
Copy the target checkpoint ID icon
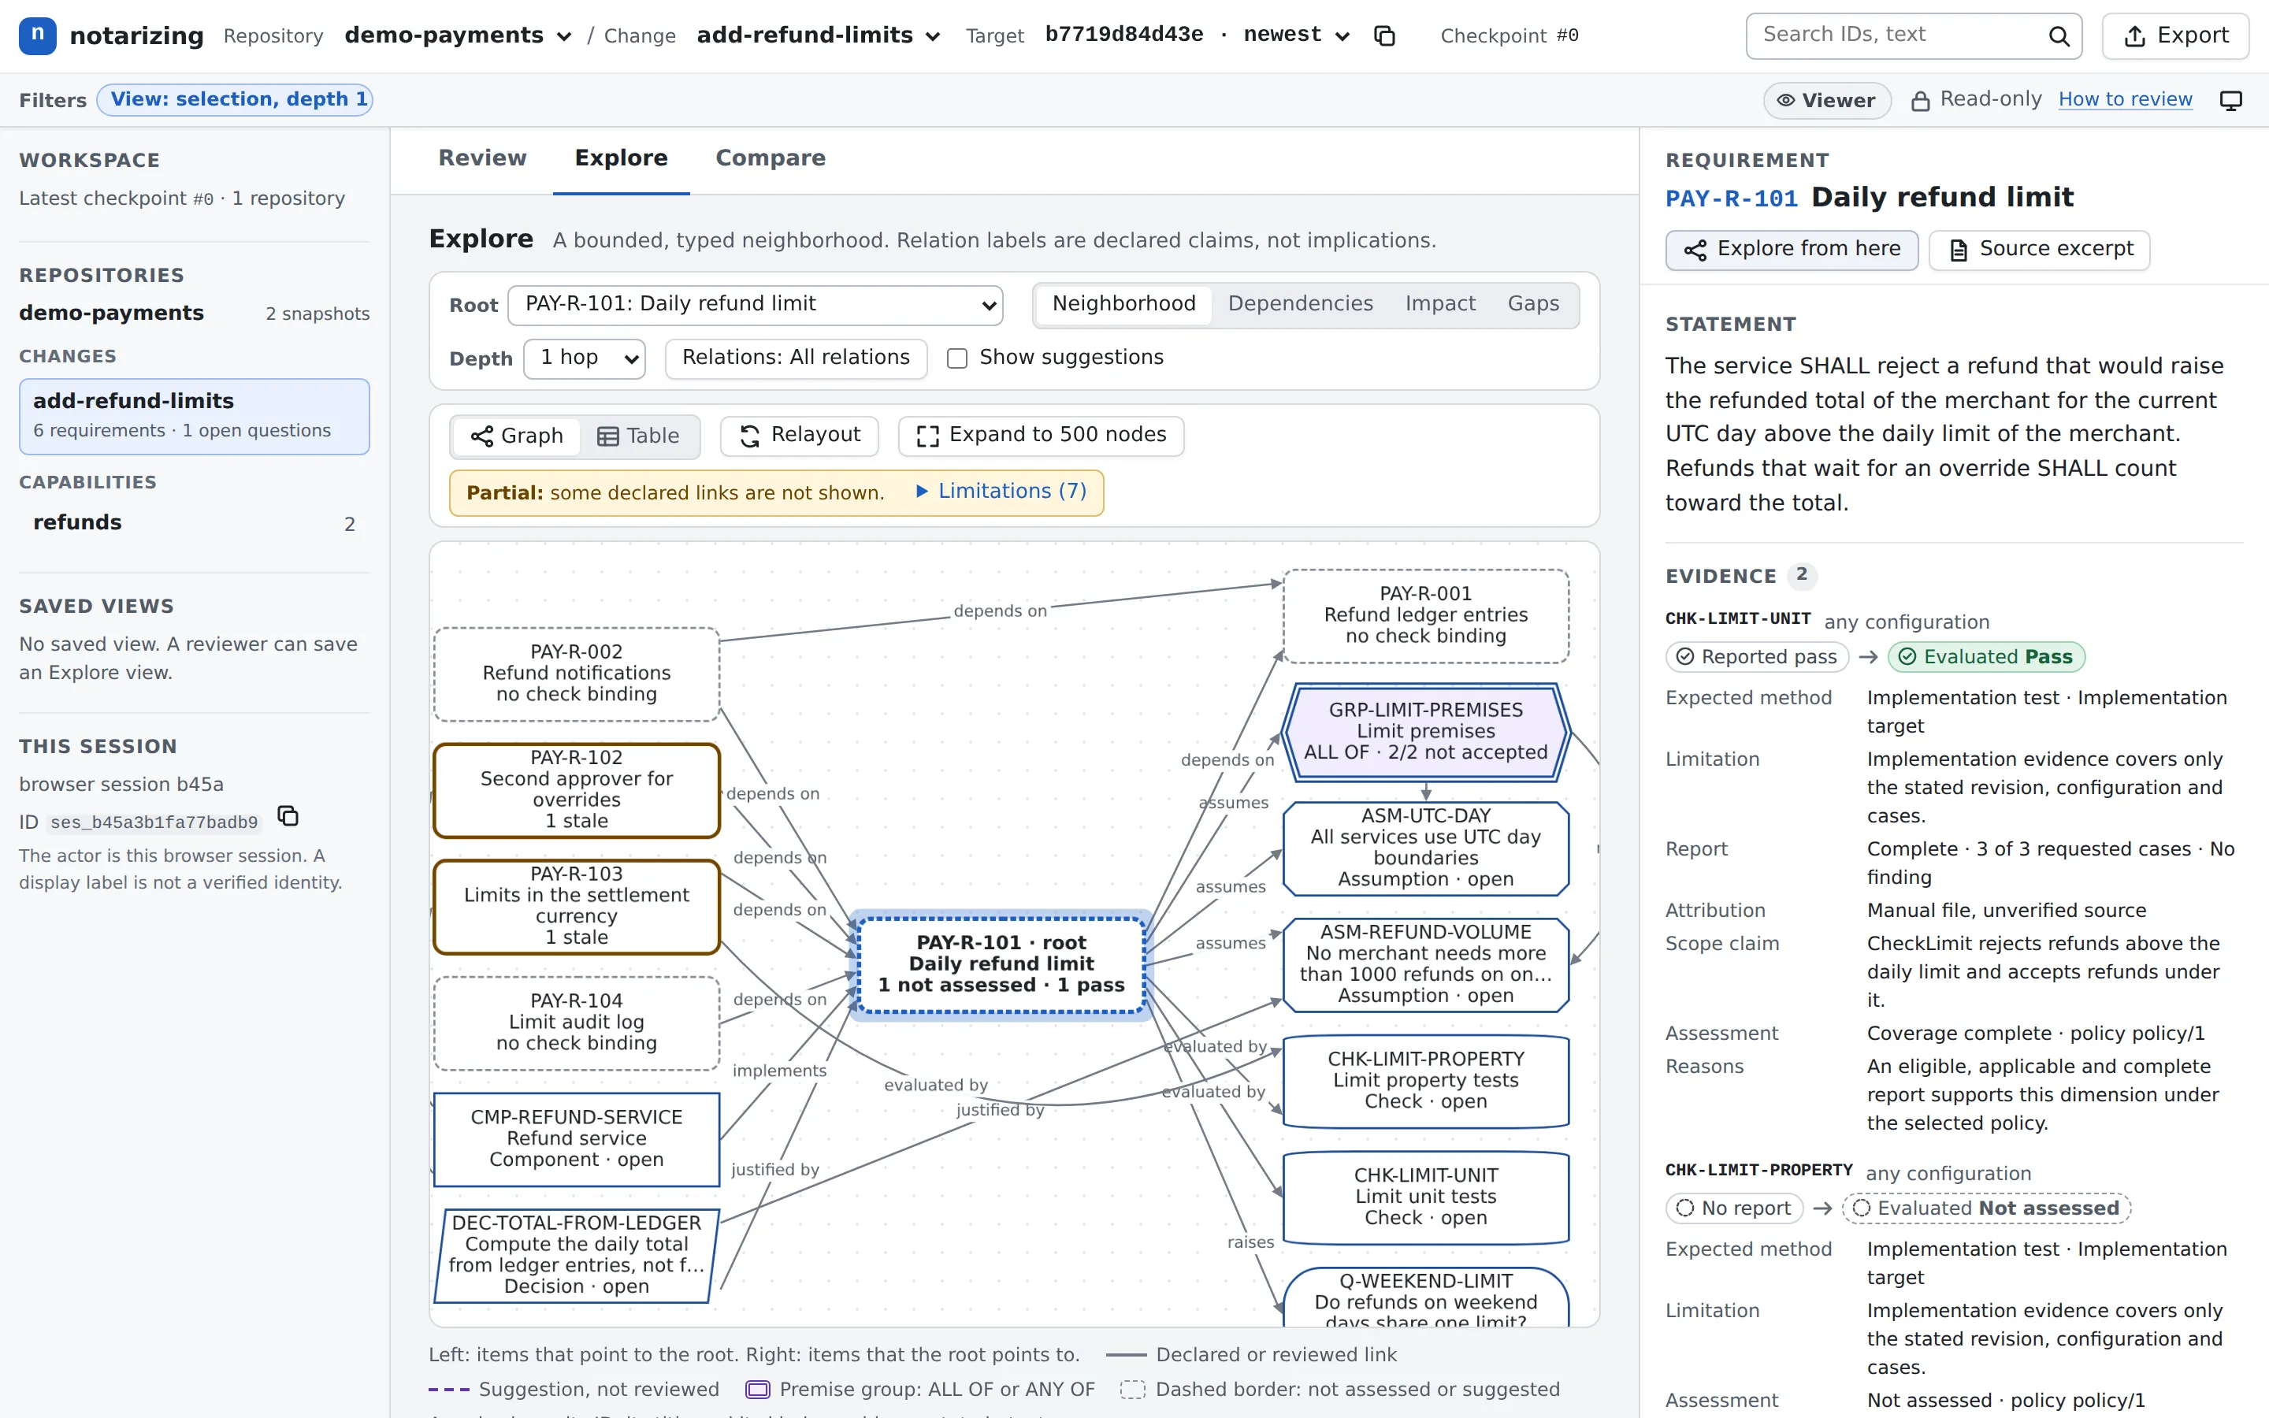1384,35
